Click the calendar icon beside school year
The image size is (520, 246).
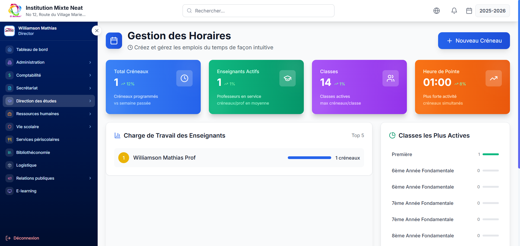[469, 11]
